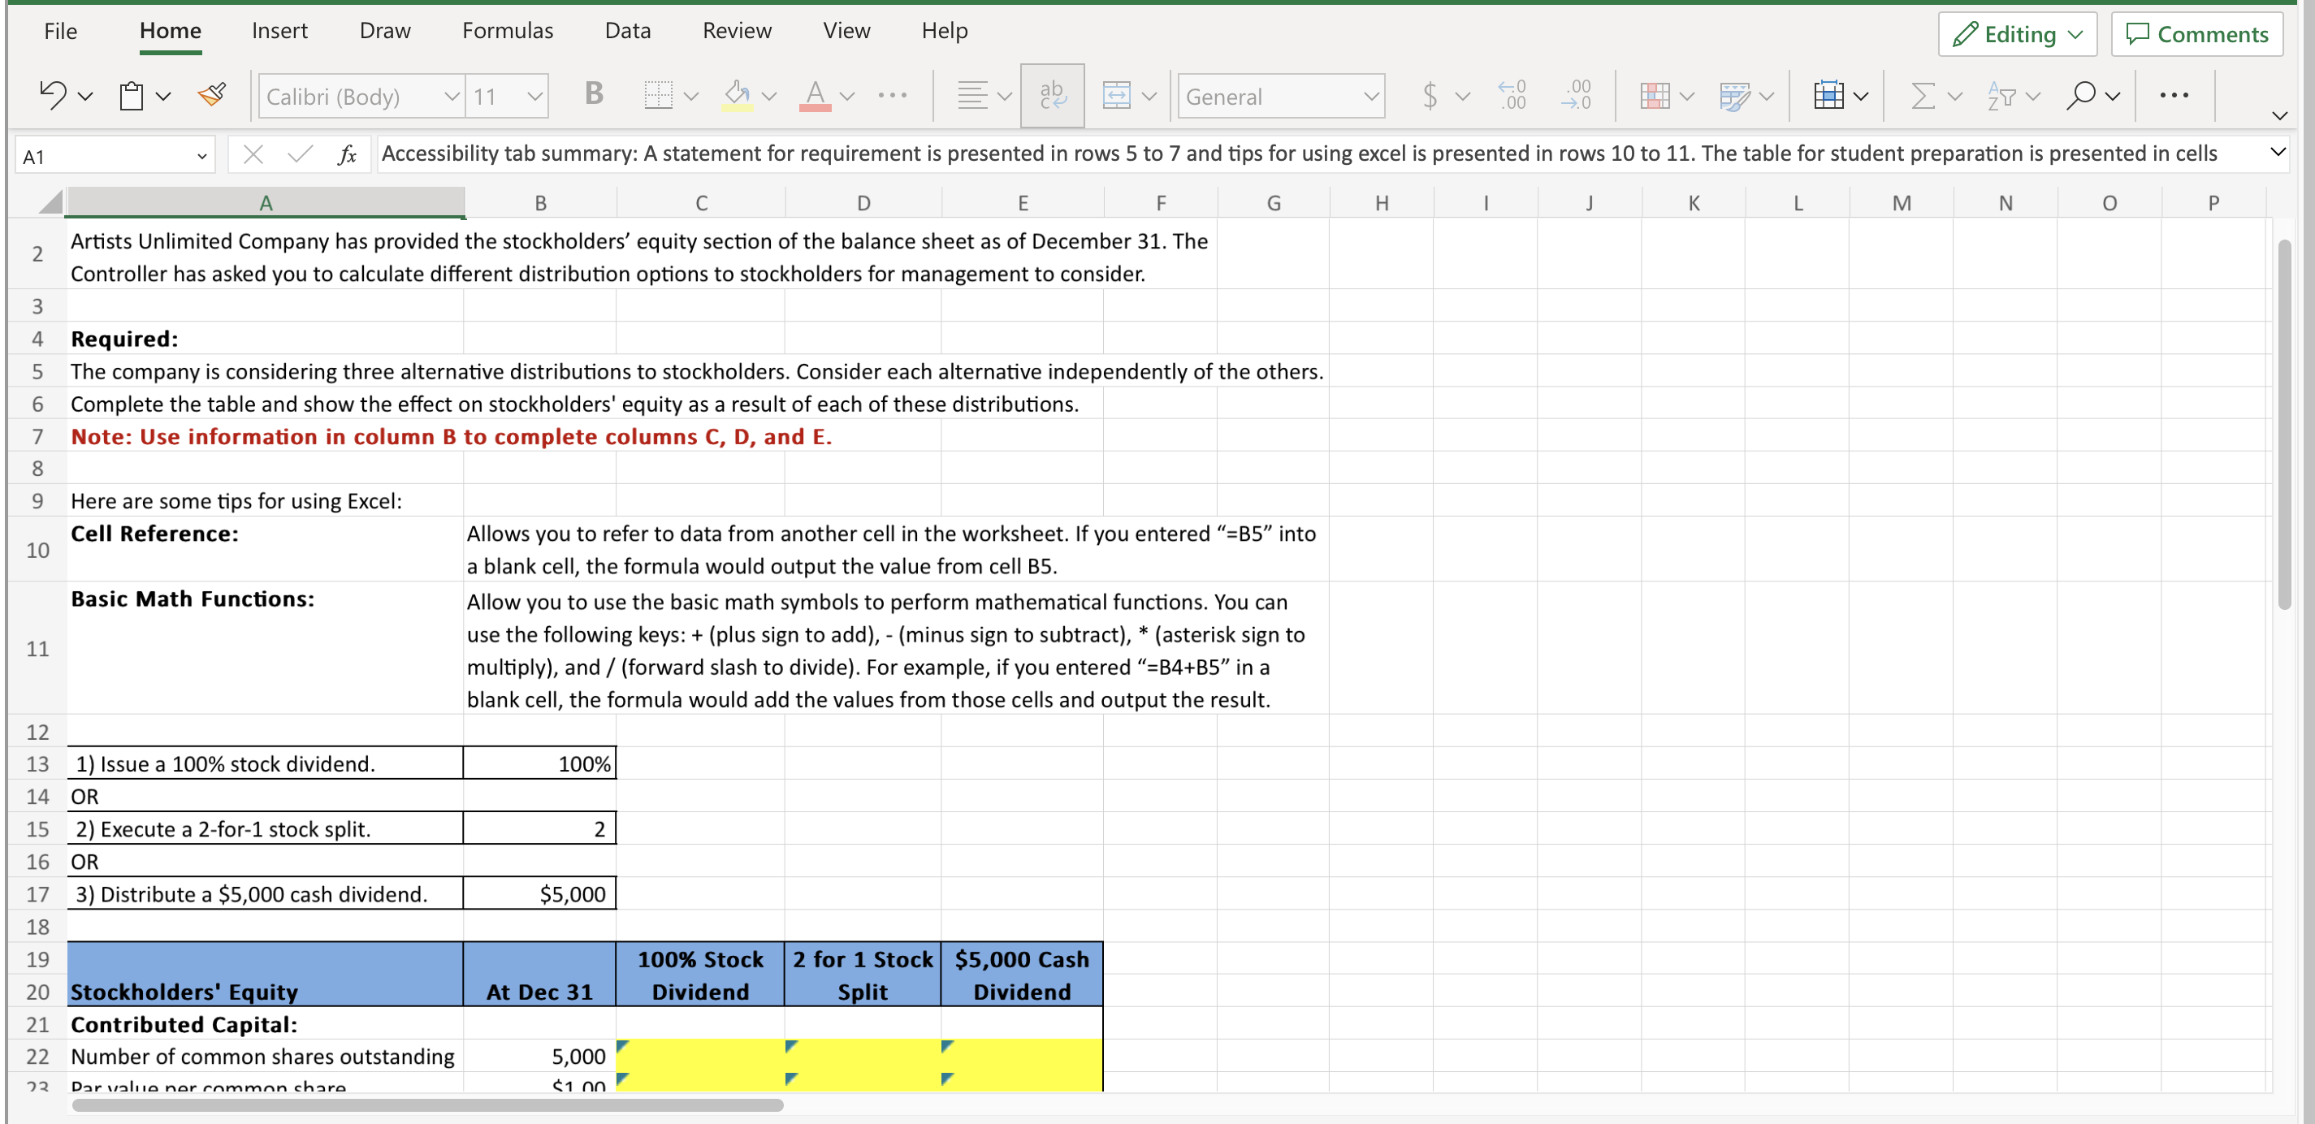Open the font size 11 dropdown
Viewport: 2315px width, 1124px height.
point(506,96)
